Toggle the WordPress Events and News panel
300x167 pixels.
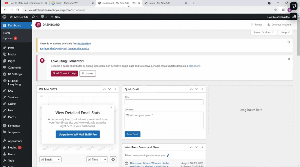202,147
